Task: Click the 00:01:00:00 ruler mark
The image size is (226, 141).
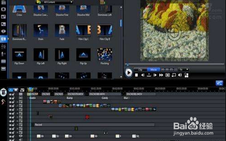Action: (75, 89)
